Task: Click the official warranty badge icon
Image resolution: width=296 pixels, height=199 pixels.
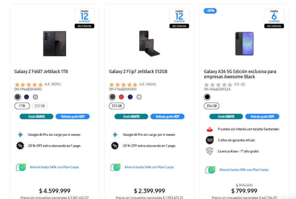Action: tap(209, 140)
